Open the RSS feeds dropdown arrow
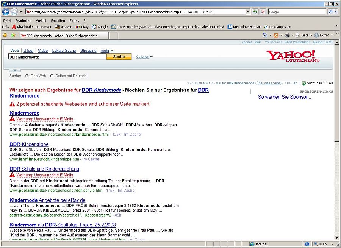 (282, 35)
